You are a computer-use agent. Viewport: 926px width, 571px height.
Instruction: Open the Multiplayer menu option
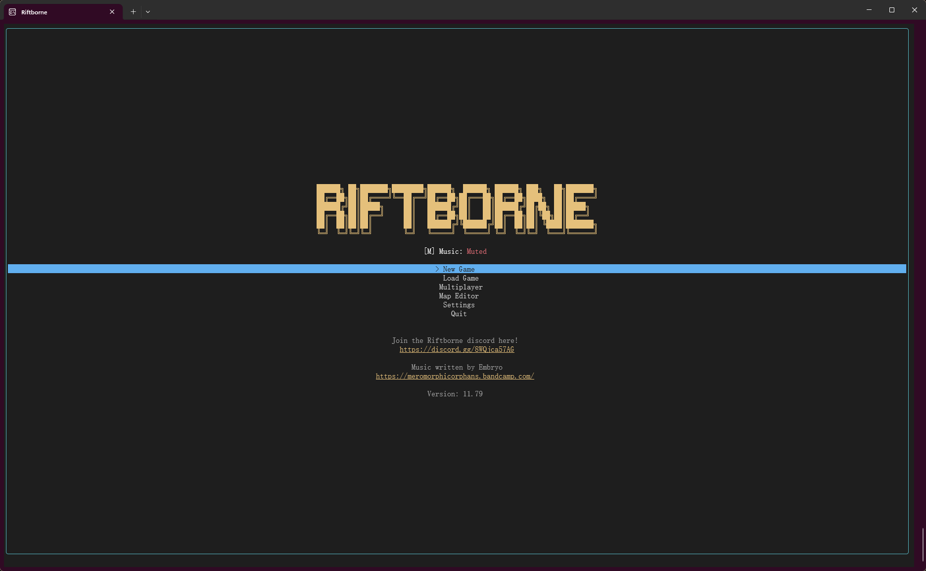coord(461,287)
